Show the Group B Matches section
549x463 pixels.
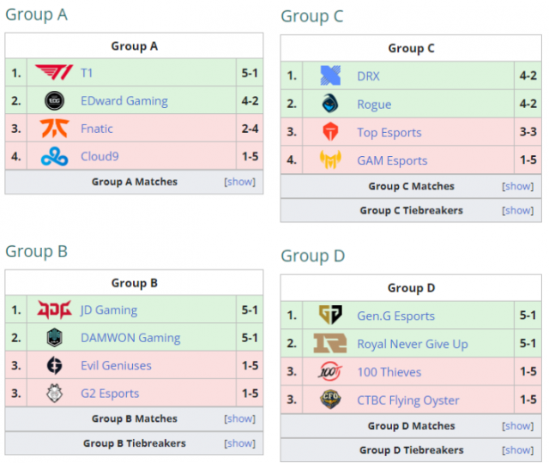point(239,418)
